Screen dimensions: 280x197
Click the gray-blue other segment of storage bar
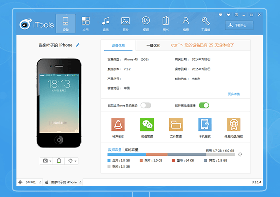pos(187,155)
